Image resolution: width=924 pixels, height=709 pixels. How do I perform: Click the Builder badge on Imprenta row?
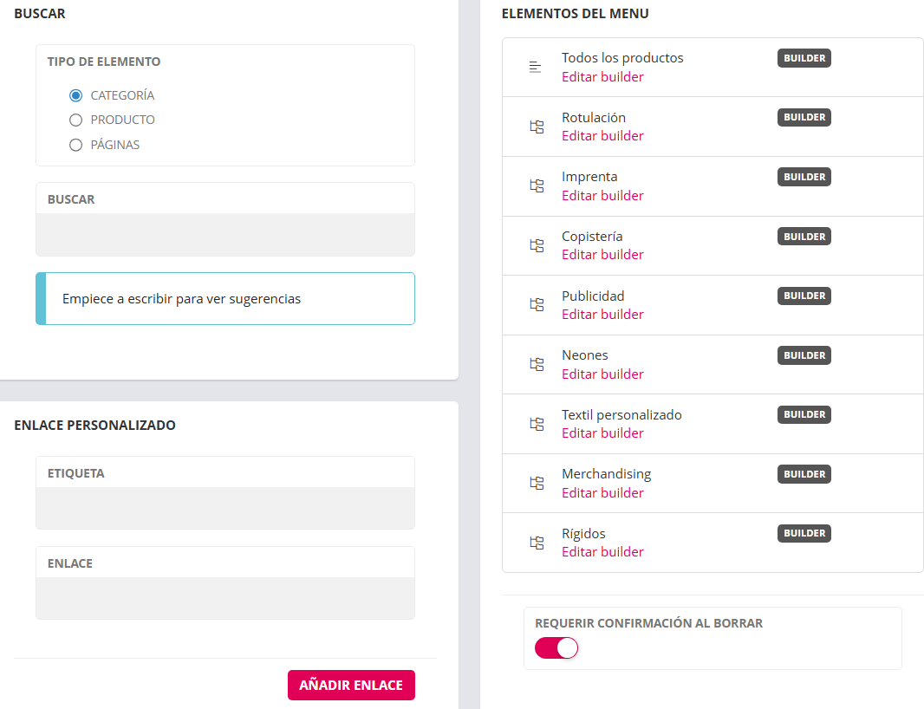coord(804,177)
